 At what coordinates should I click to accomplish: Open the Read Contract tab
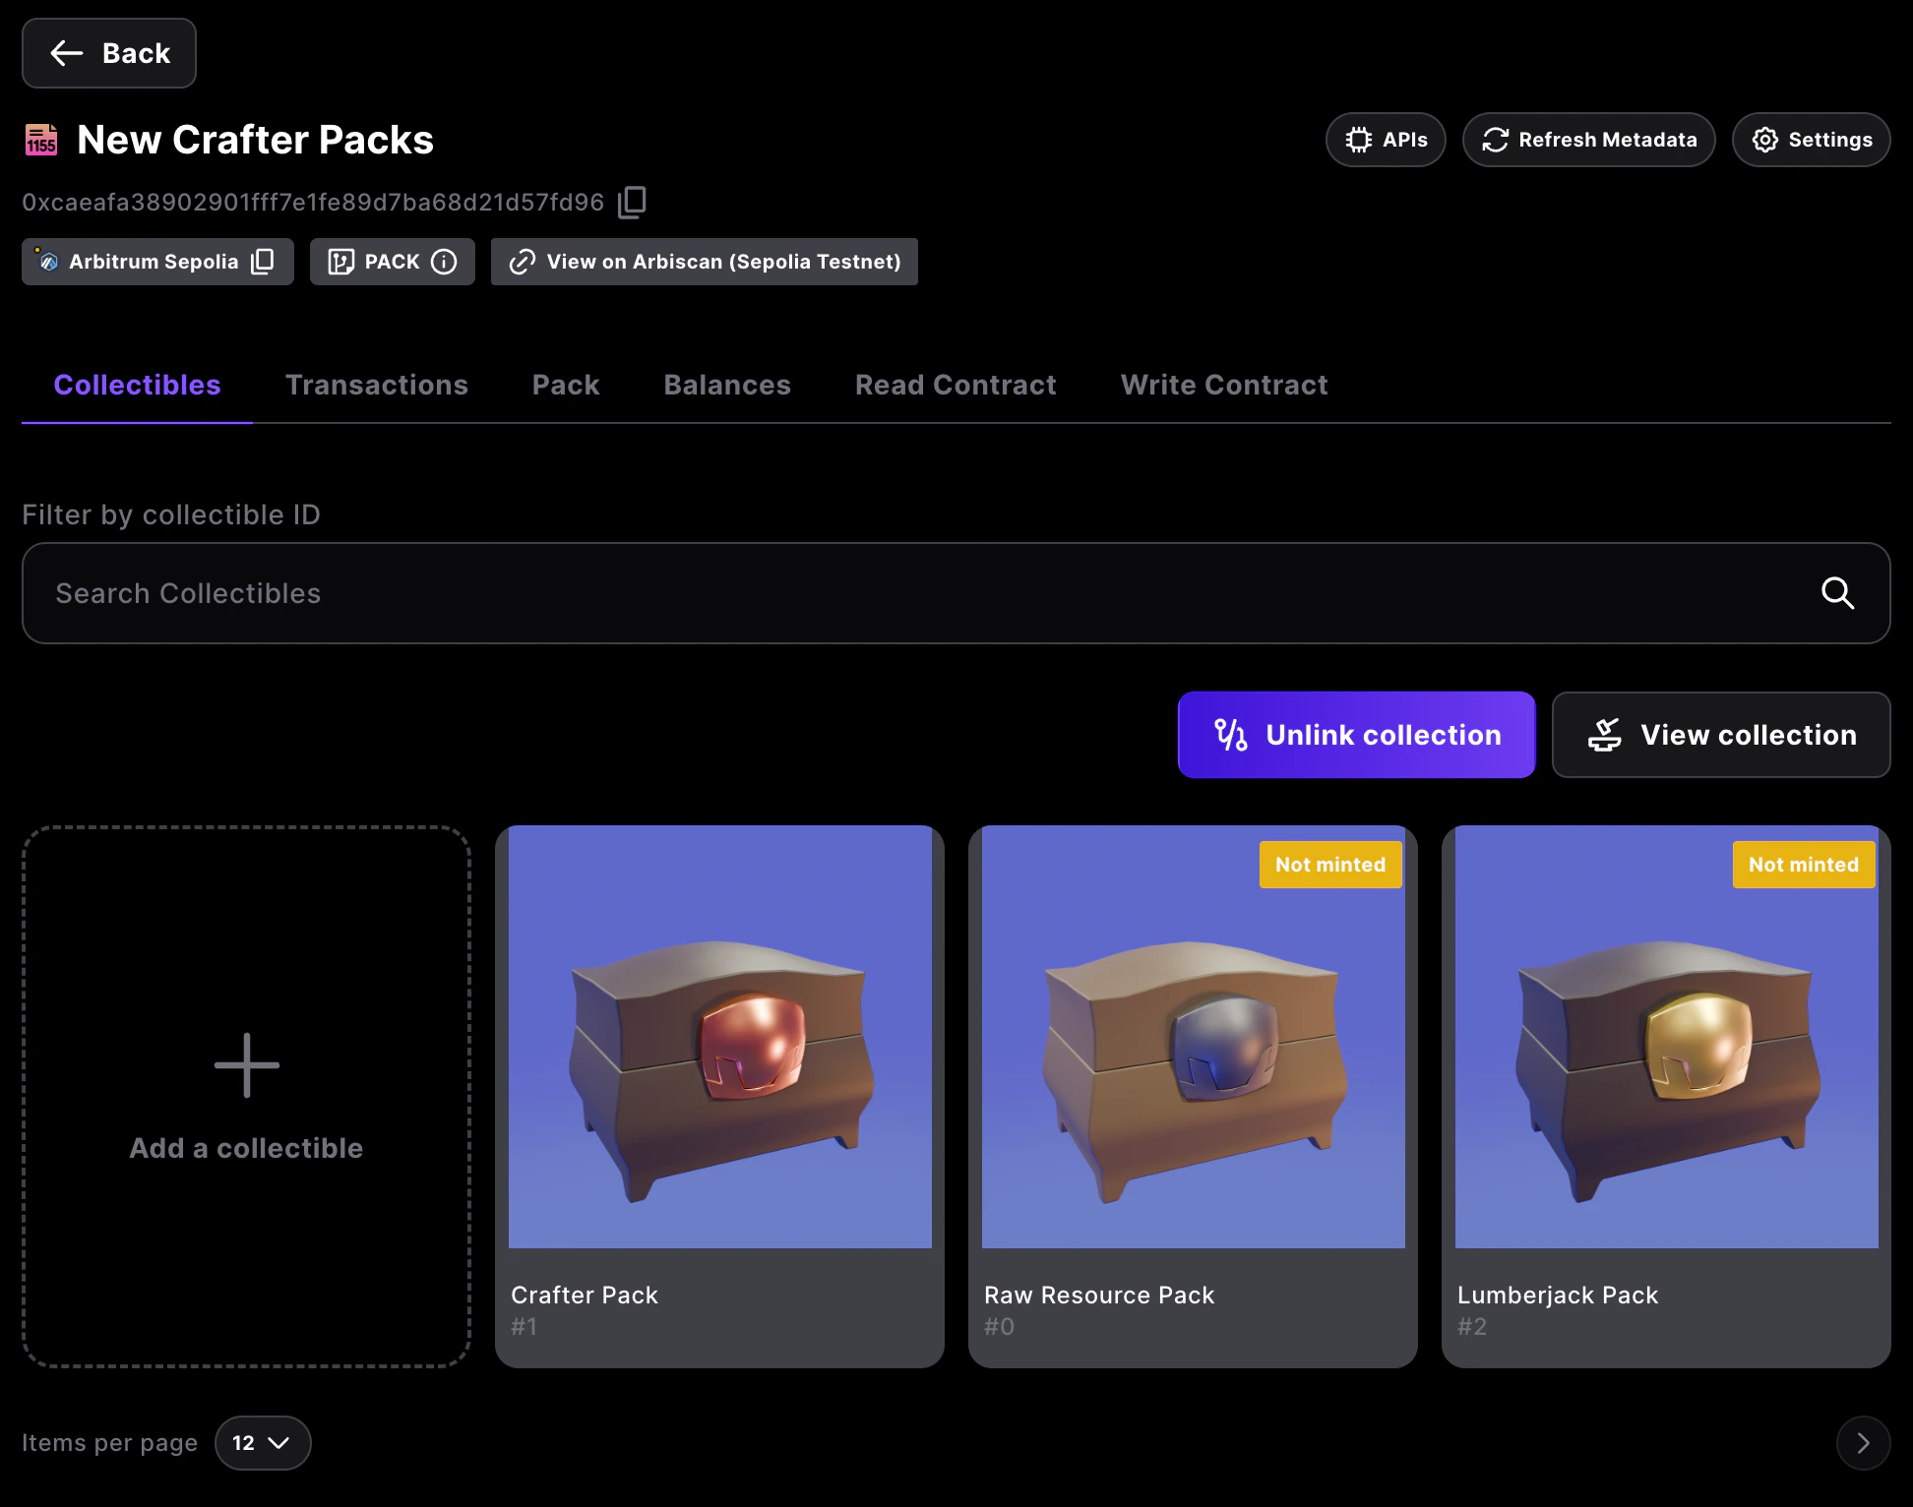click(956, 385)
